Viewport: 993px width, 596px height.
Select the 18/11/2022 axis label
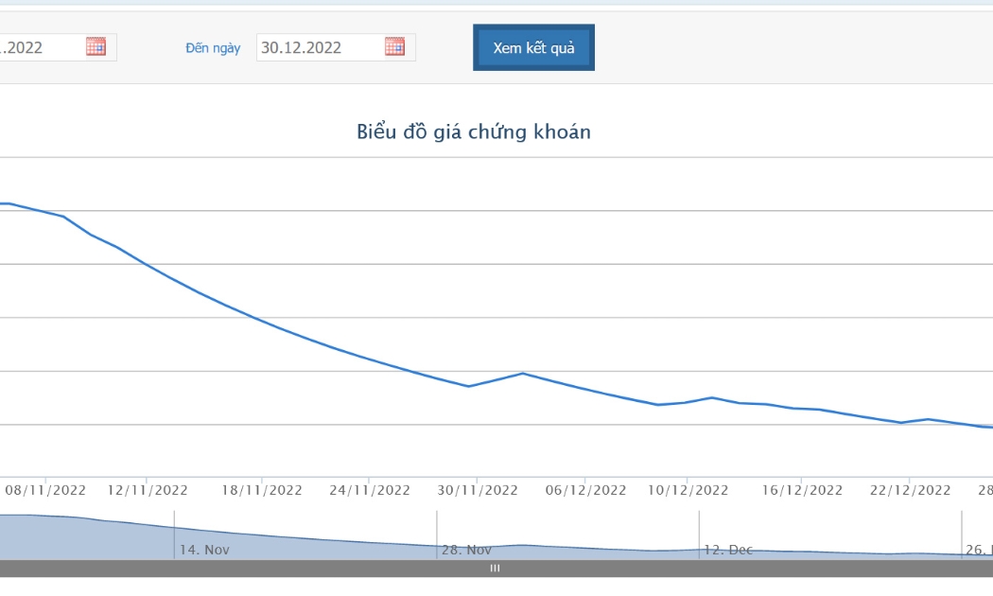coord(262,490)
